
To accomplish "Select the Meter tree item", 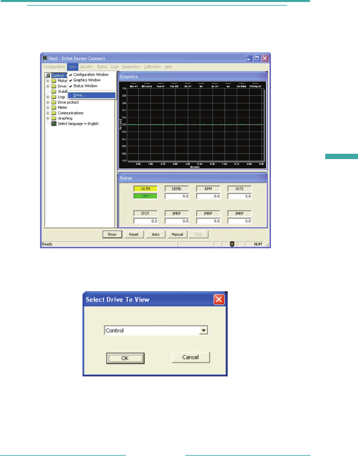I will coord(62,108).
